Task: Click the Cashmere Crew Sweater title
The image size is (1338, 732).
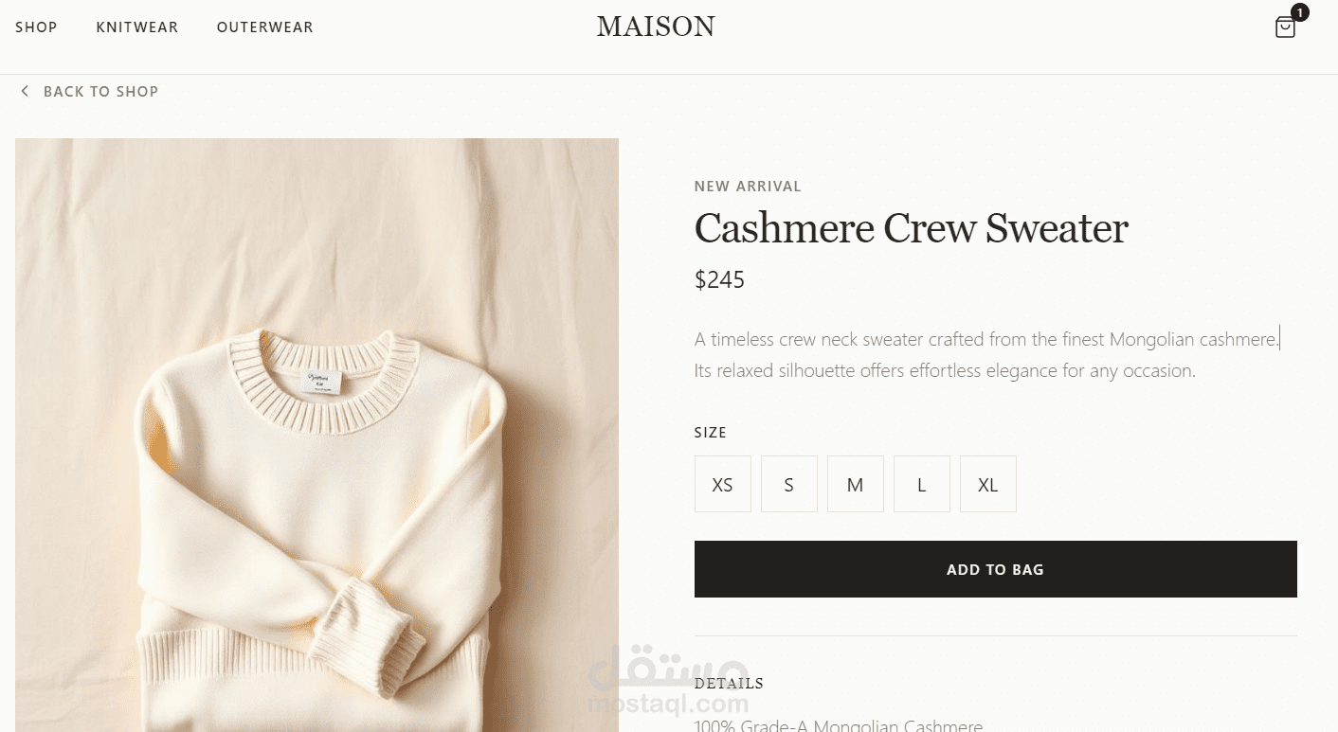Action: 912,228
